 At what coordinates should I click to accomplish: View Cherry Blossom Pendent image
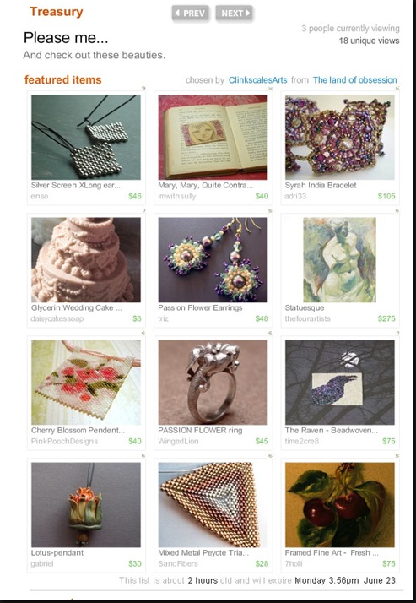pos(86,383)
